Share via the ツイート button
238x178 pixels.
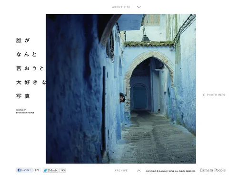coord(50,170)
